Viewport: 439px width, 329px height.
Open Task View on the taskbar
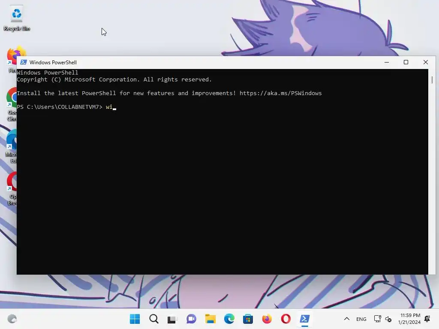coord(172,319)
